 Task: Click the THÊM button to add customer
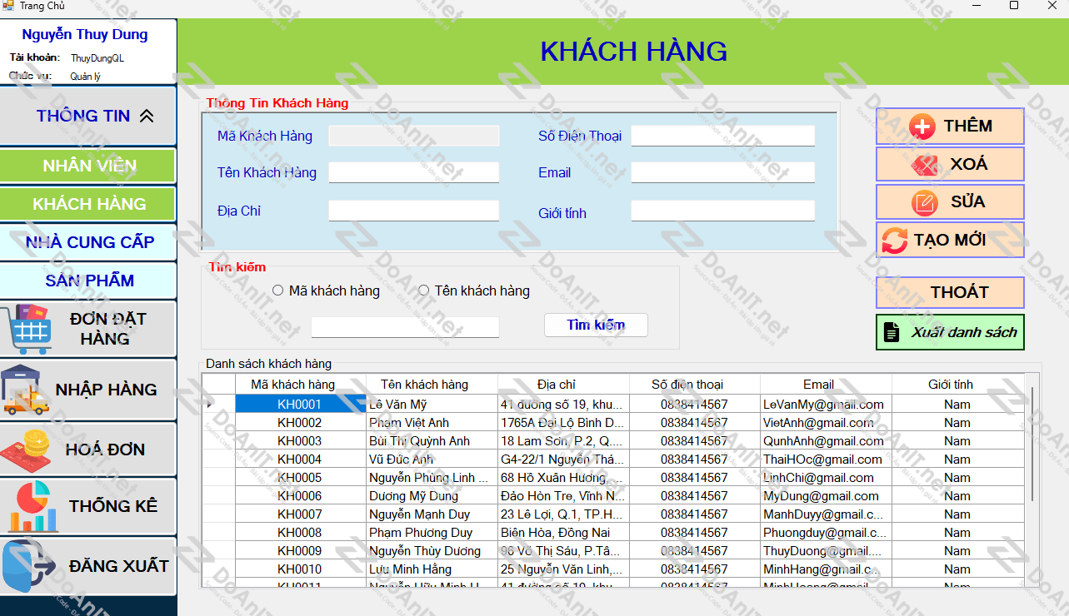tap(950, 127)
